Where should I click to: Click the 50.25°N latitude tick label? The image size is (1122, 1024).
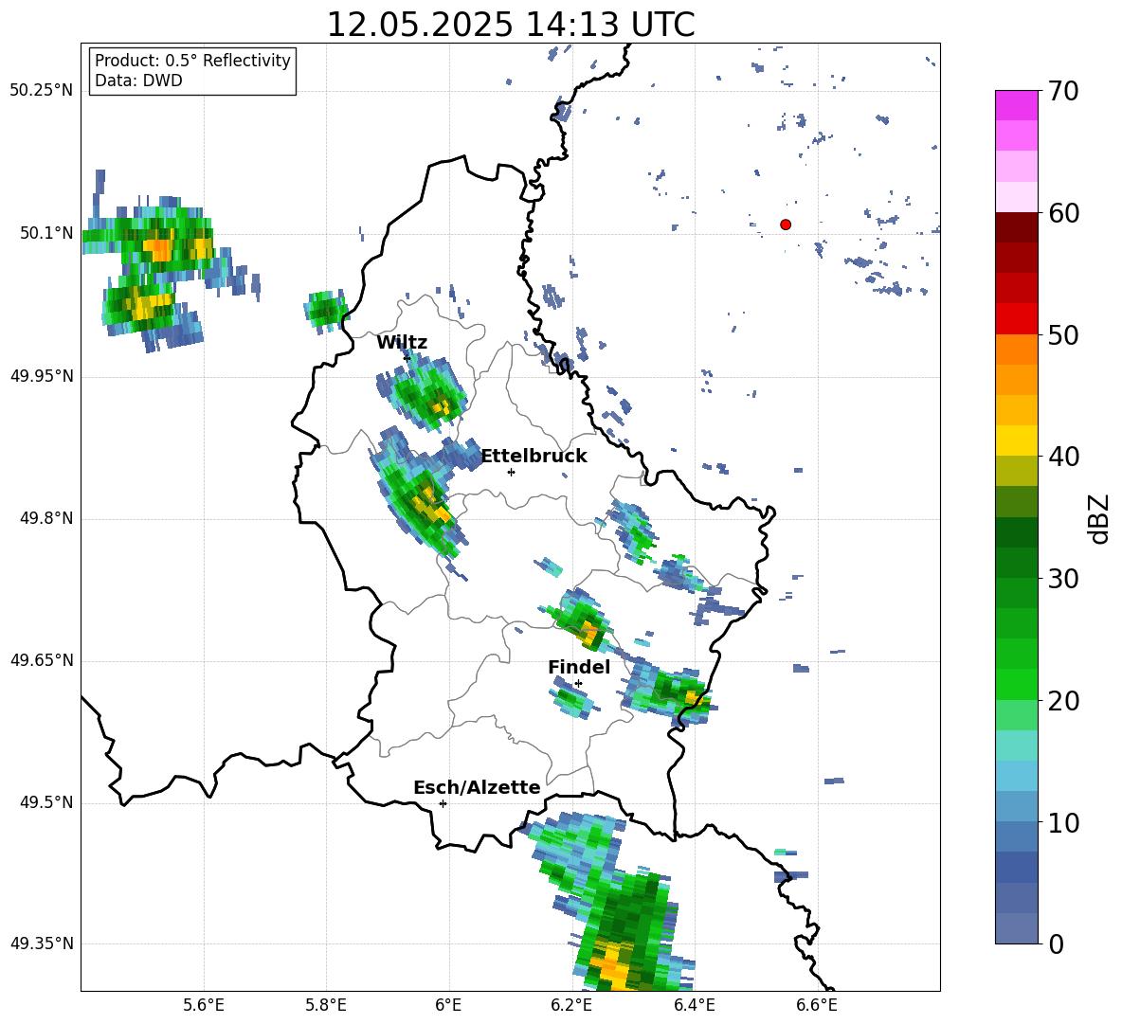(x=42, y=91)
